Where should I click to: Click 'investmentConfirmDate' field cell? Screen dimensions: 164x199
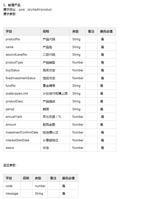[x=22, y=132]
